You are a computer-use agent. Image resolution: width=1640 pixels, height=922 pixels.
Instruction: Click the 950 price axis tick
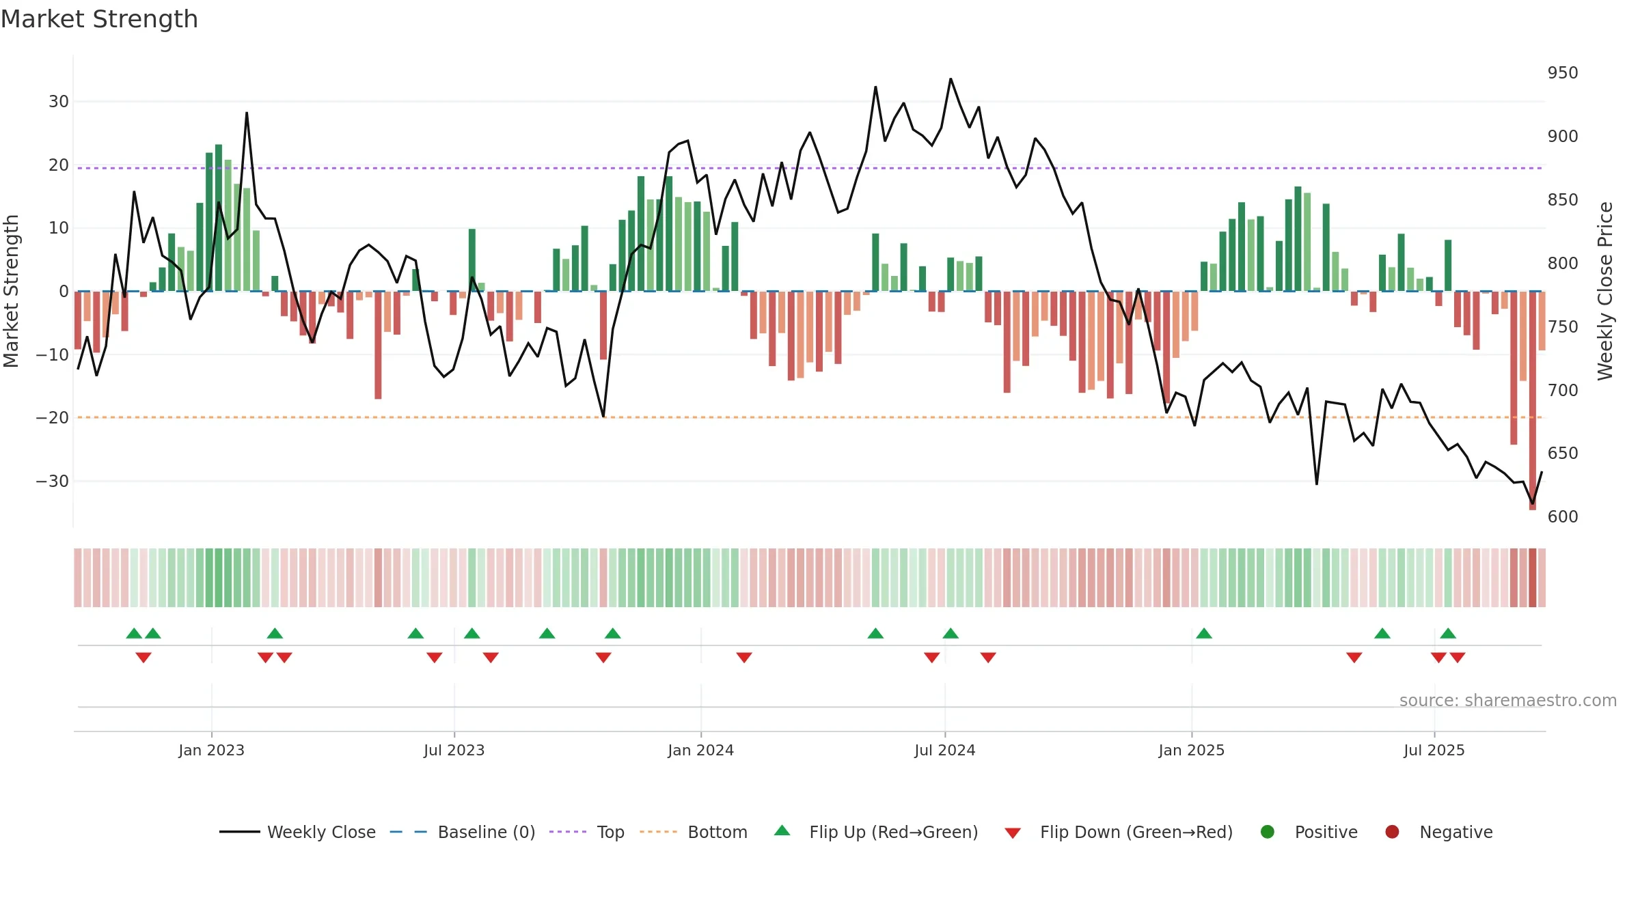tap(1563, 73)
